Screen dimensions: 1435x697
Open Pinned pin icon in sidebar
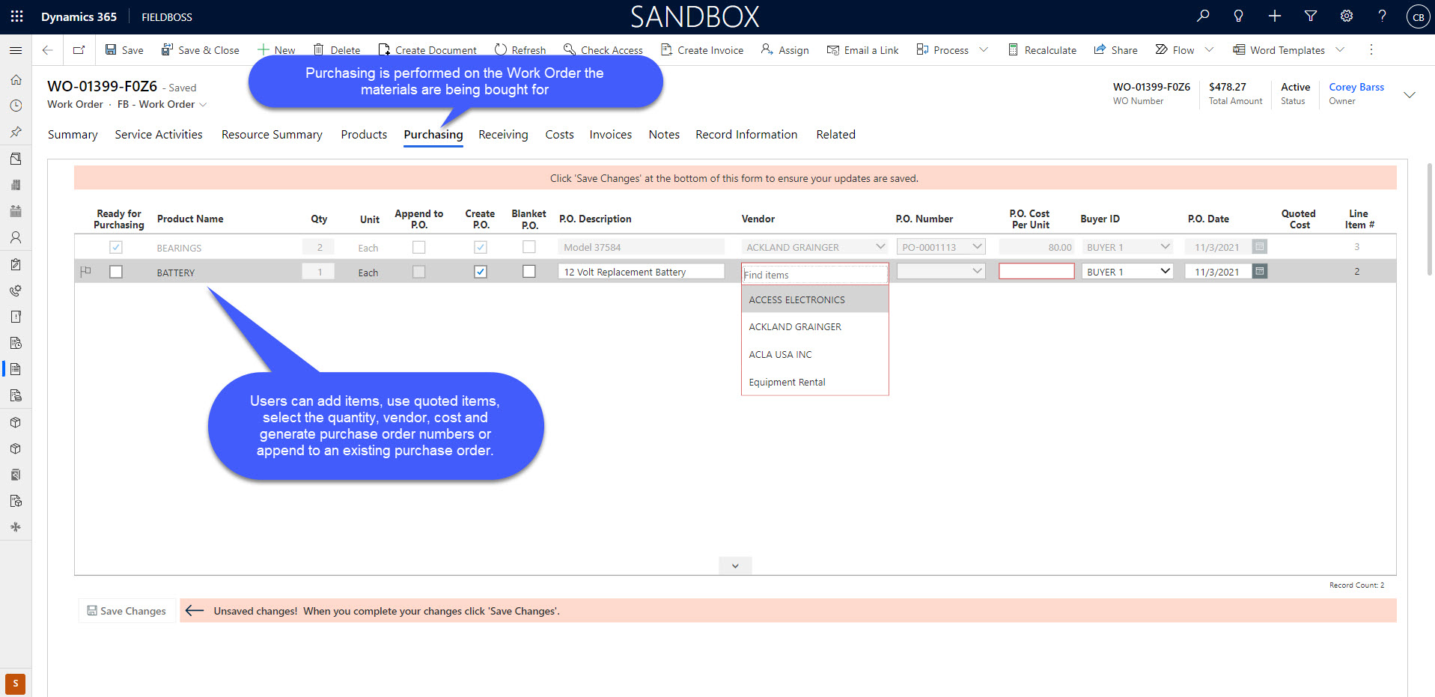(16, 132)
